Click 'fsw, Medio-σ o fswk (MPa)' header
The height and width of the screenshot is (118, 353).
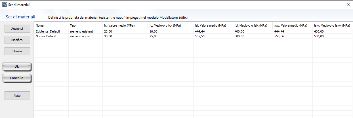(x=332, y=25)
